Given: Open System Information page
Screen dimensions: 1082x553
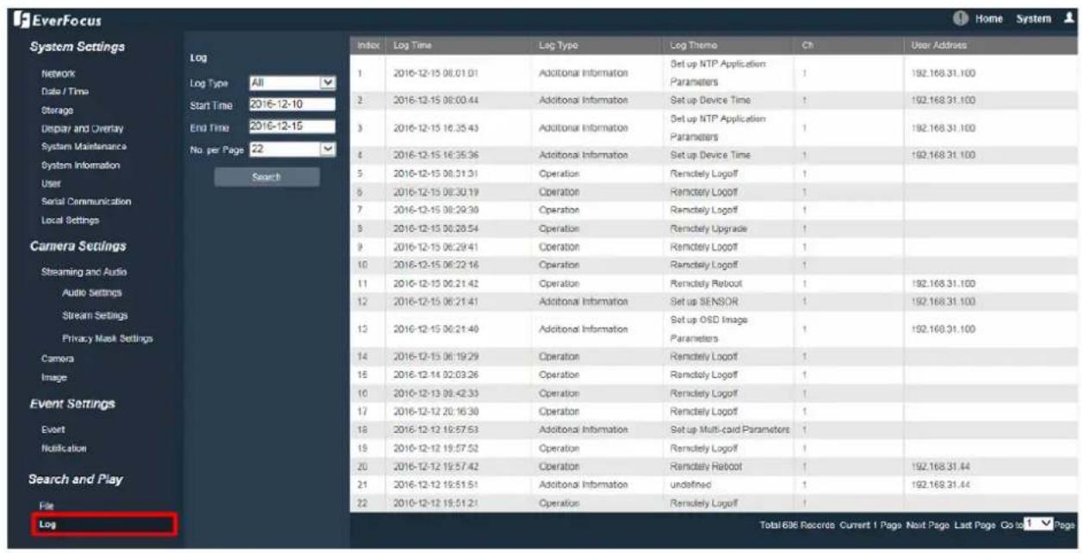Looking at the screenshot, I should (x=80, y=164).
